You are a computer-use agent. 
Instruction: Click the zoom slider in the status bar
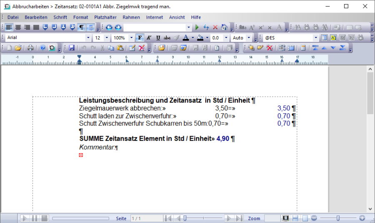(x=338, y=218)
